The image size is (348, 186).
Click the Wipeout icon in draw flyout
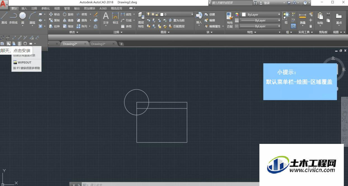(x=8, y=44)
